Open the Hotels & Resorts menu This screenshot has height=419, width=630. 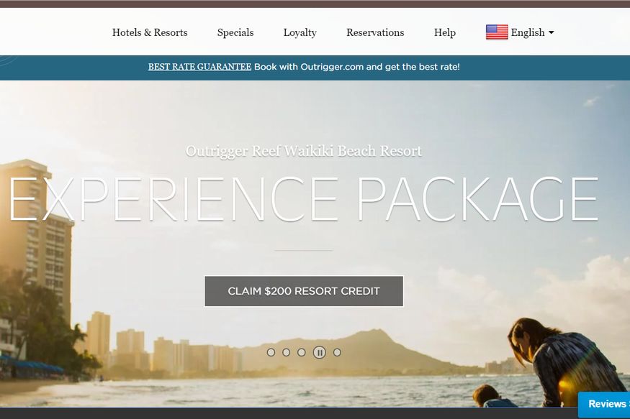(x=150, y=32)
